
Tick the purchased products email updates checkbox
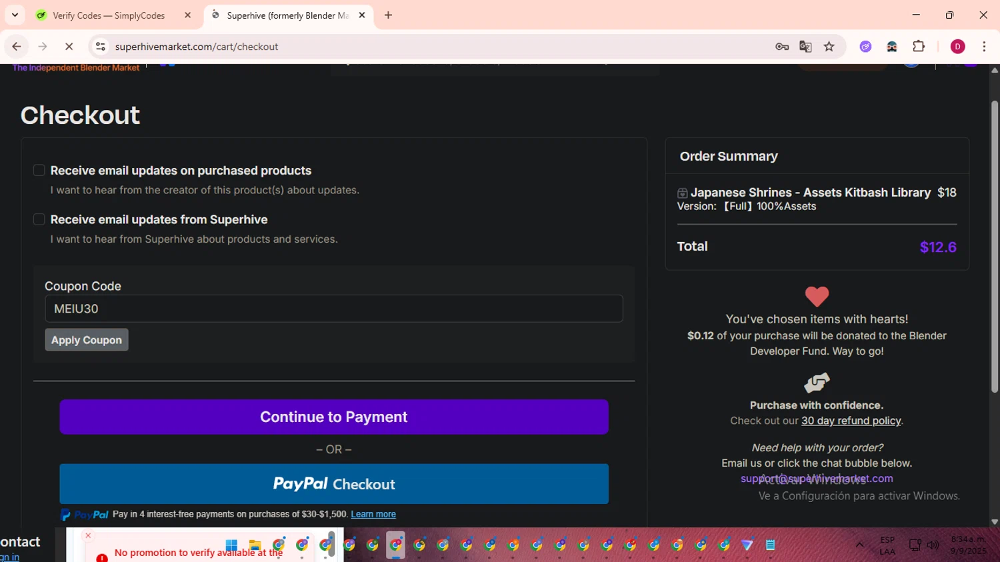39,171
